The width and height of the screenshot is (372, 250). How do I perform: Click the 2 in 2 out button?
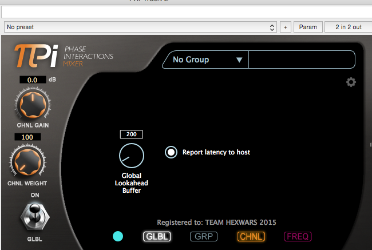tap(349, 27)
